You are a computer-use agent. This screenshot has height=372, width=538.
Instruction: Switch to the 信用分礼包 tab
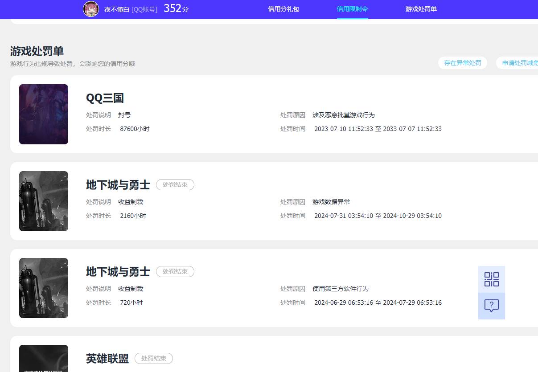click(x=283, y=8)
